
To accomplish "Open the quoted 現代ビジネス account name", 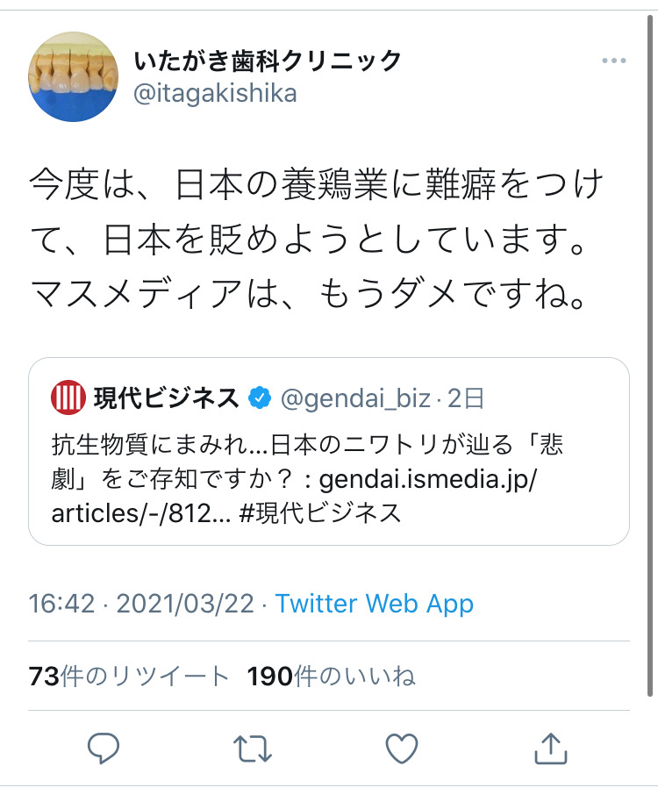I will tap(167, 398).
